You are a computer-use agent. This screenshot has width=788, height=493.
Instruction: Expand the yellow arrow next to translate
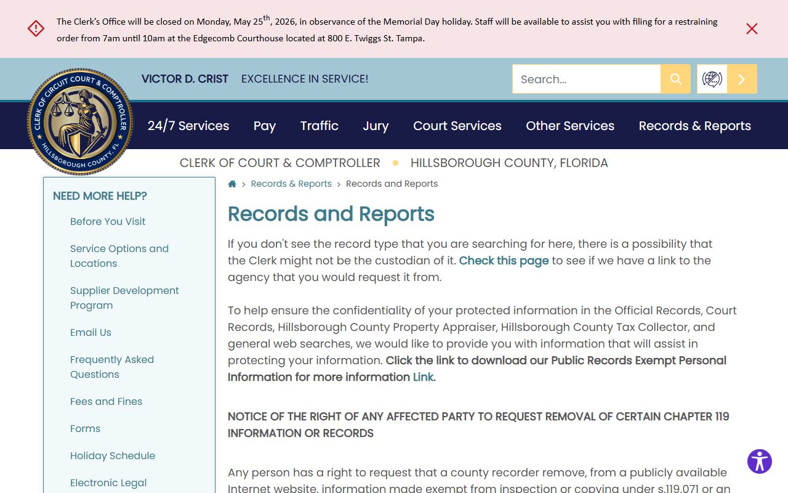tap(742, 79)
